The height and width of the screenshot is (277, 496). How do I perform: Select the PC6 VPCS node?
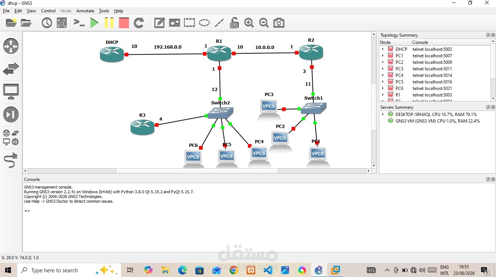(x=193, y=159)
